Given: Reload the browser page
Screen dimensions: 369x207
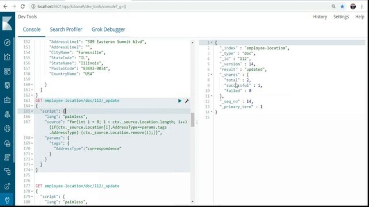Looking at the screenshot, I should (x=22, y=6).
